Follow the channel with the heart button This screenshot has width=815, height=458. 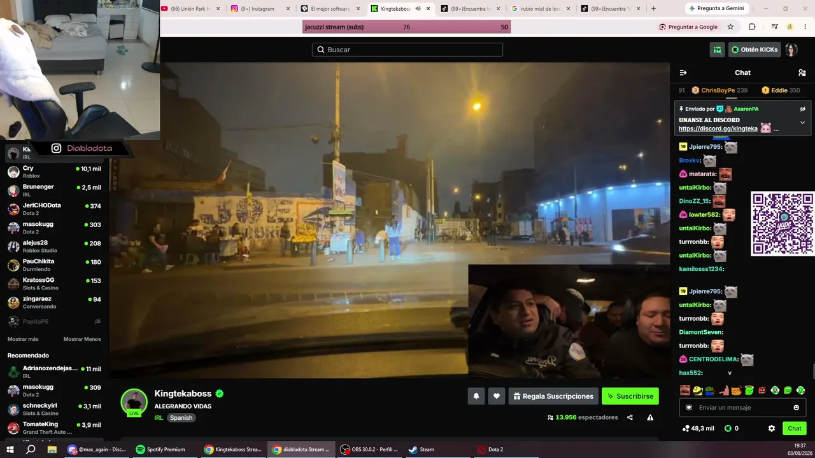point(497,396)
